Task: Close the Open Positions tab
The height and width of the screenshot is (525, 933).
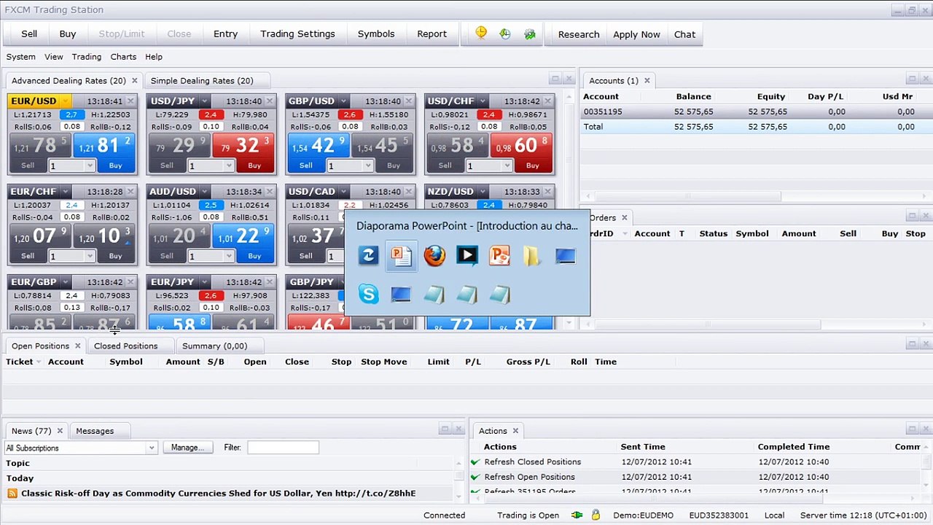Action: point(77,346)
